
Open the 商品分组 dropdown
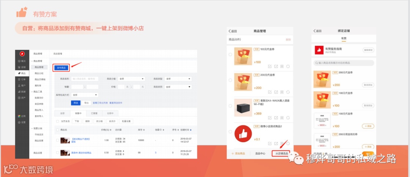[x=131, y=79]
